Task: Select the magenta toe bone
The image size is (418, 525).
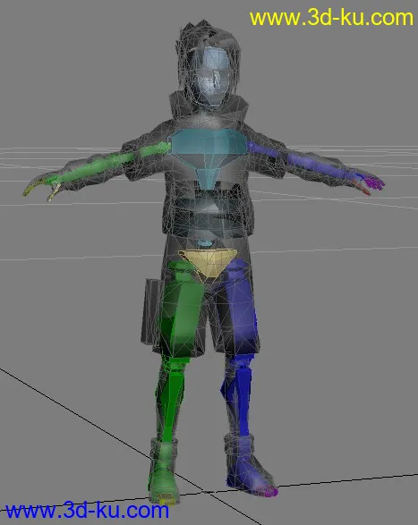Action: point(272,492)
